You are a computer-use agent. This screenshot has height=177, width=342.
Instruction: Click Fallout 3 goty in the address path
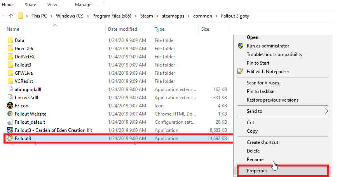point(235,16)
